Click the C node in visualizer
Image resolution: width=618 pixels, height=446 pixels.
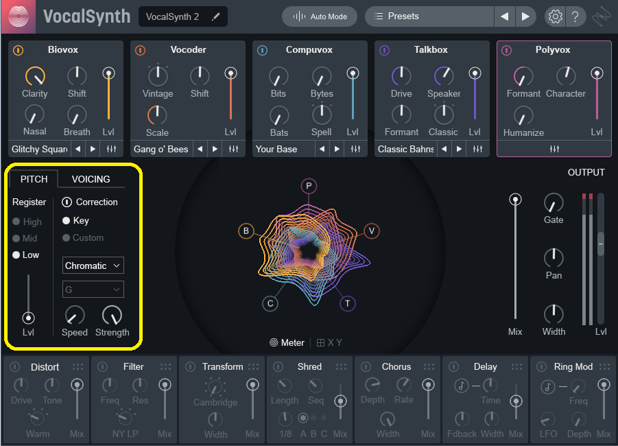[270, 304]
